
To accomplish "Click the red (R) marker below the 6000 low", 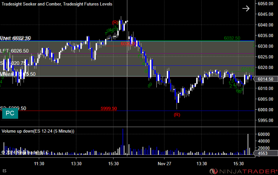I will [x=177, y=115].
